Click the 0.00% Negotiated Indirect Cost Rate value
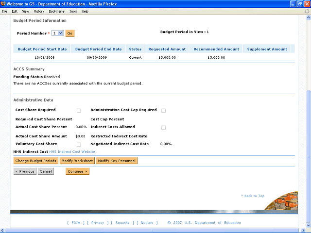Image resolution: width=311 pixels, height=233 pixels. pyautogui.click(x=166, y=144)
